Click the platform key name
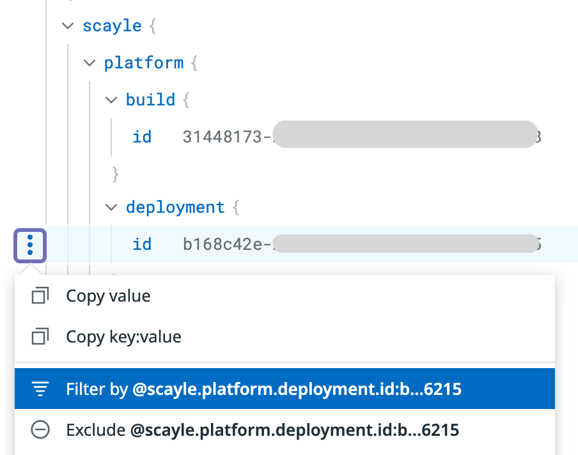Image resolution: width=578 pixels, height=455 pixels. tap(143, 63)
